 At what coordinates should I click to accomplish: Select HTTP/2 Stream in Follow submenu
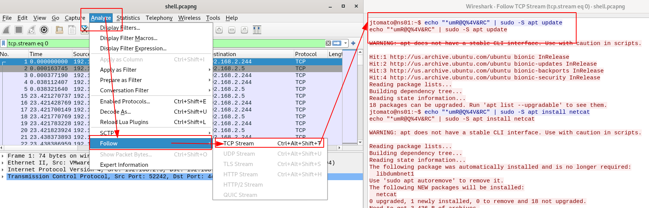(270, 184)
